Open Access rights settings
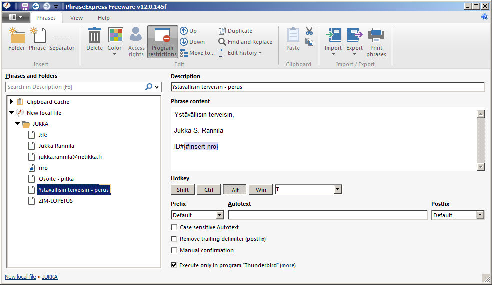This screenshot has width=492, height=285. tap(136, 42)
